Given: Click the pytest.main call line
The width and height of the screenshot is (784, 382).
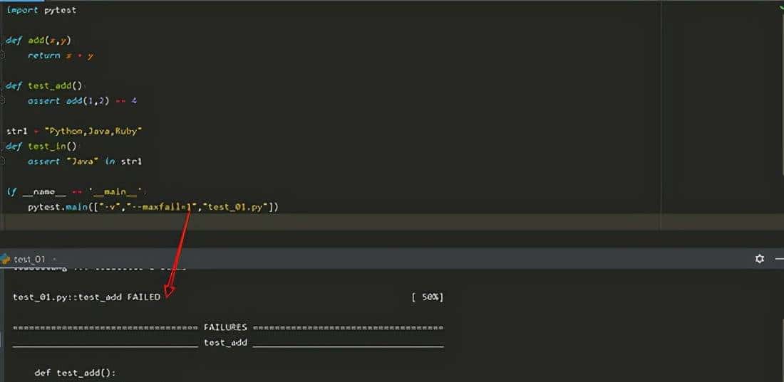Looking at the screenshot, I should [x=153, y=207].
